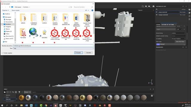
Task: Select the 3DWORKS shortcut
Action: click(44, 33)
